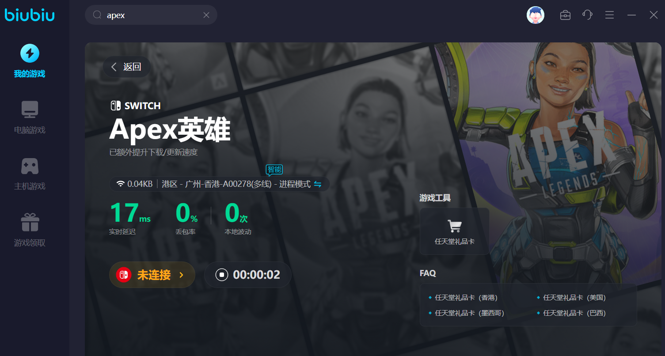Click the 0 次 本地波动 value
665x356 pixels.
[236, 213]
